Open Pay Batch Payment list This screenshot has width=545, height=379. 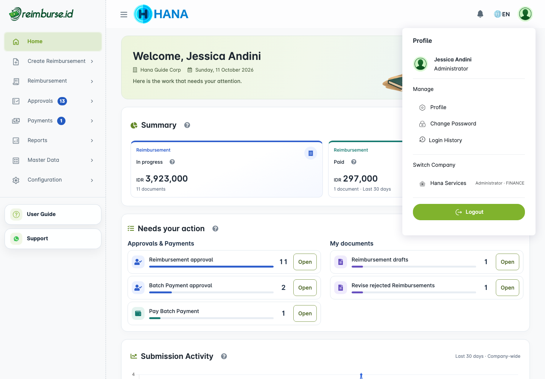click(305, 313)
